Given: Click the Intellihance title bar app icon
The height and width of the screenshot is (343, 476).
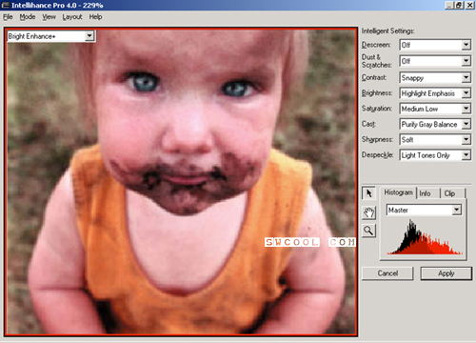Looking at the screenshot, I should [x=6, y=5].
